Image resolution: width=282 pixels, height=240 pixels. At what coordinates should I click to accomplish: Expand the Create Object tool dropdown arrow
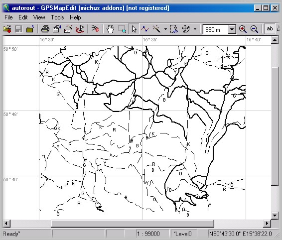[165, 29]
